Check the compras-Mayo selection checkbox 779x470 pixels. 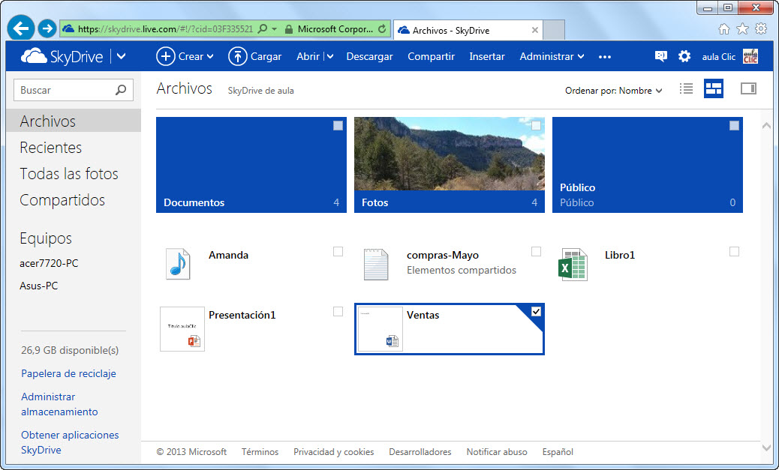pyautogui.click(x=536, y=252)
